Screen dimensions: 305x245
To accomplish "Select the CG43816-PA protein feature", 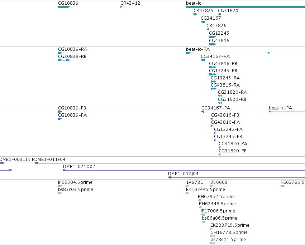I will point(212,126).
